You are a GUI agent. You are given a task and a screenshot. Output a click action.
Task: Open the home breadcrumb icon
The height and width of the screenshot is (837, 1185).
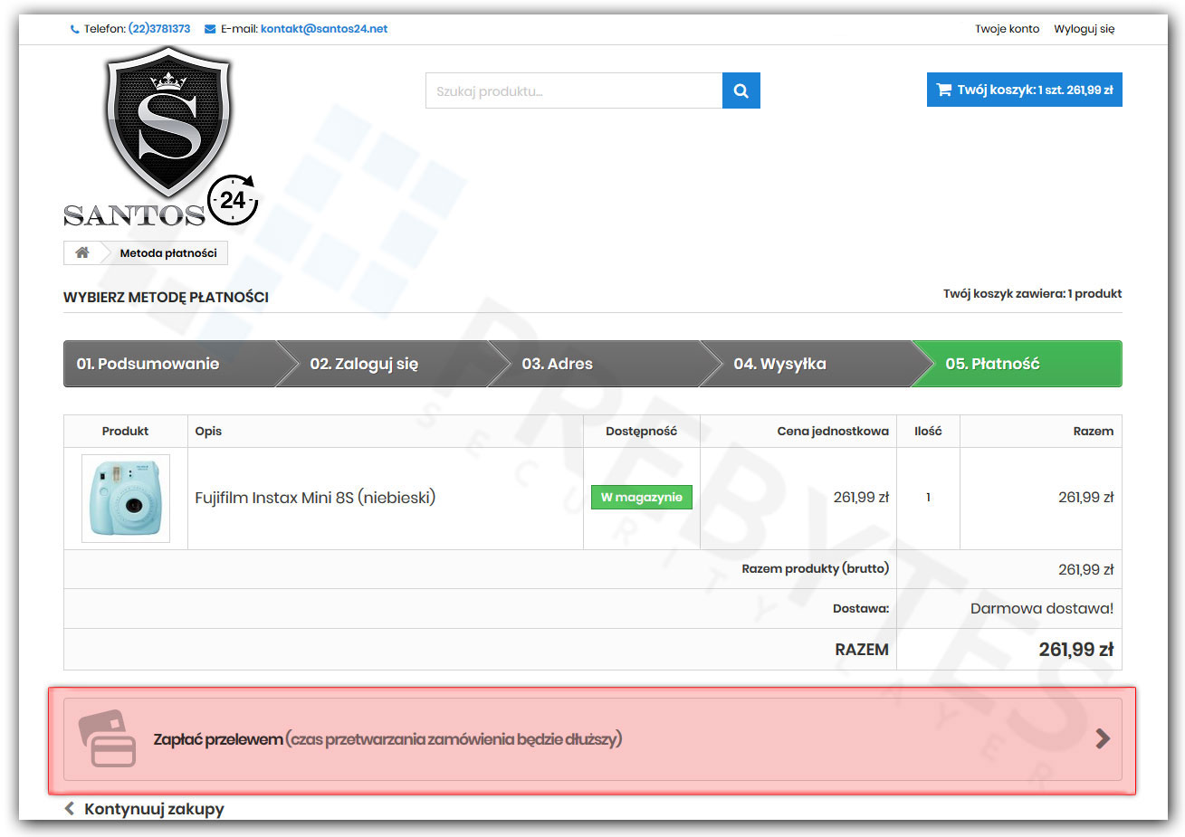(x=82, y=253)
